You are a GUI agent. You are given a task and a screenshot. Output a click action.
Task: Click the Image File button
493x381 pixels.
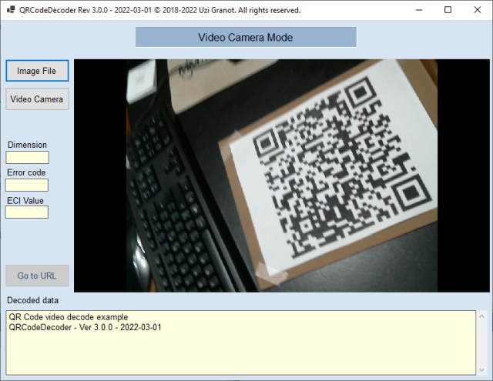(x=37, y=71)
